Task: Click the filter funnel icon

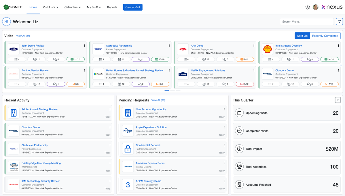Action: 339,22
